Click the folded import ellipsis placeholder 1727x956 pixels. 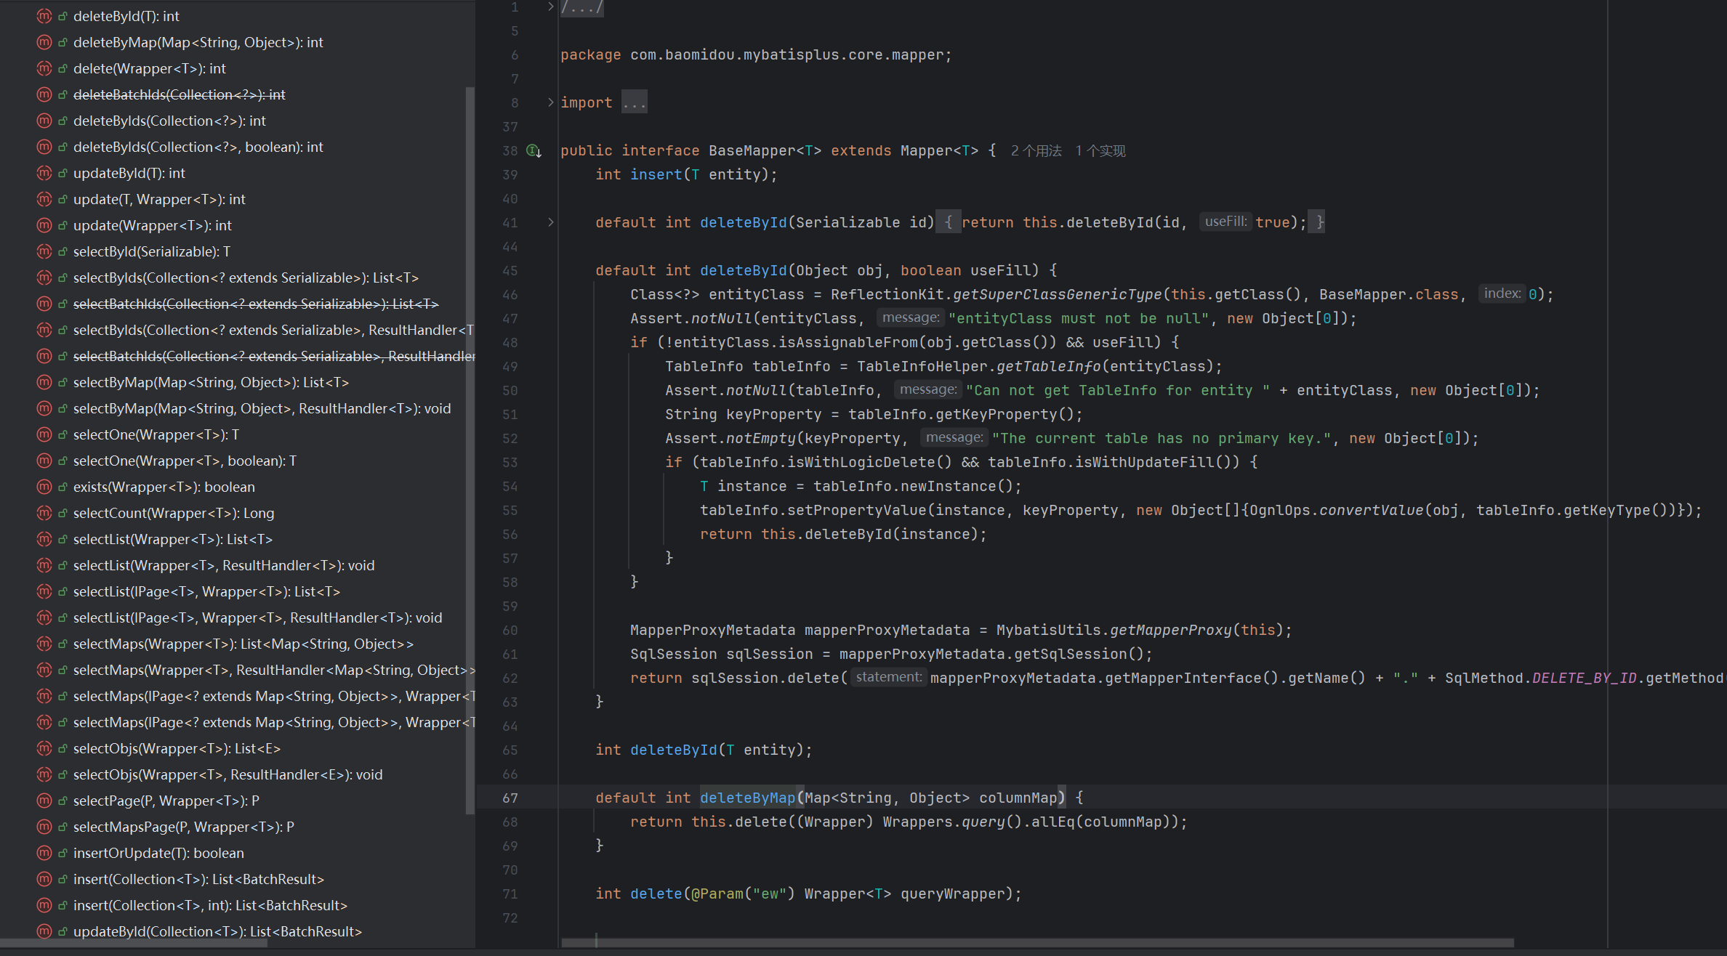(x=634, y=102)
